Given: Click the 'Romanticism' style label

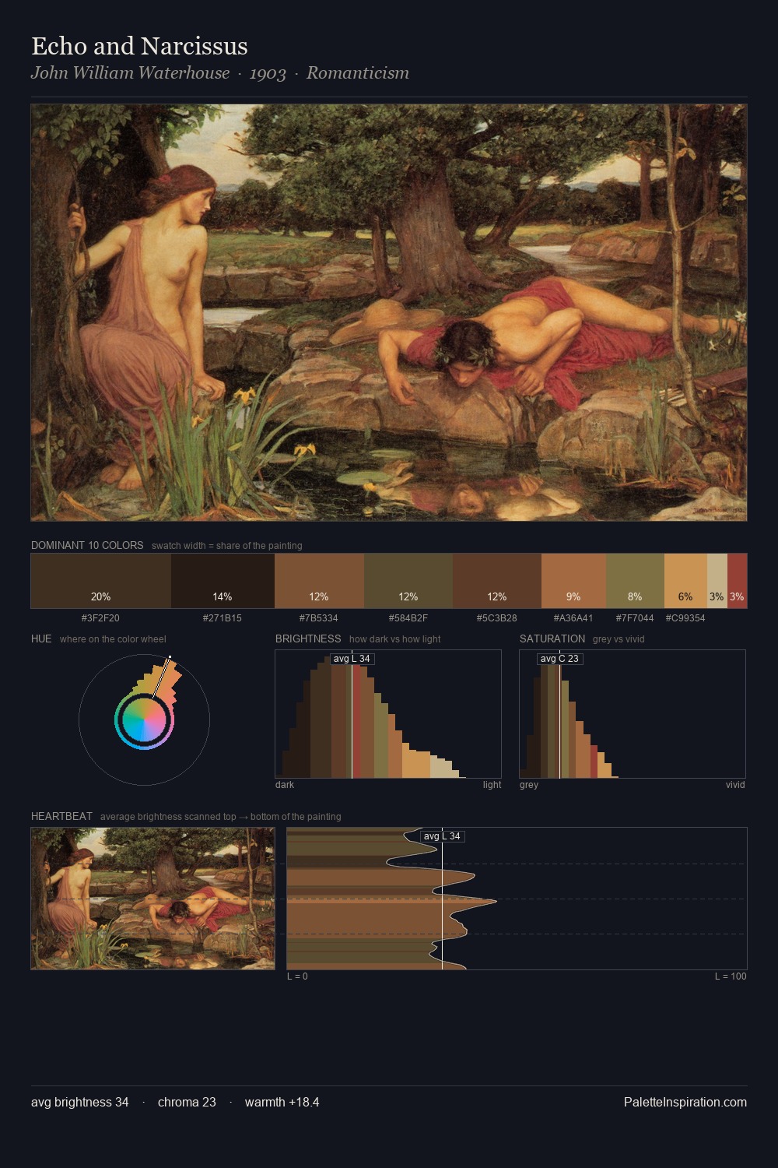Looking at the screenshot, I should (x=358, y=73).
